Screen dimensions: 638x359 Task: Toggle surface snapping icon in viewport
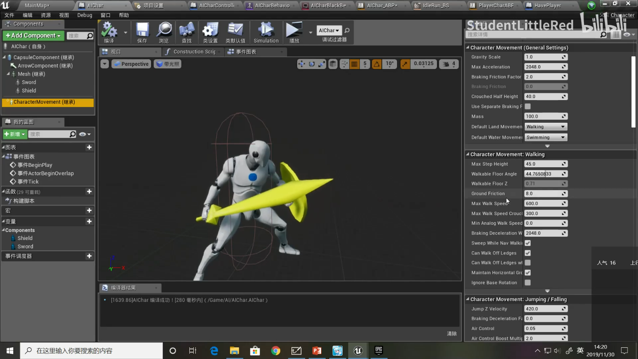345,64
